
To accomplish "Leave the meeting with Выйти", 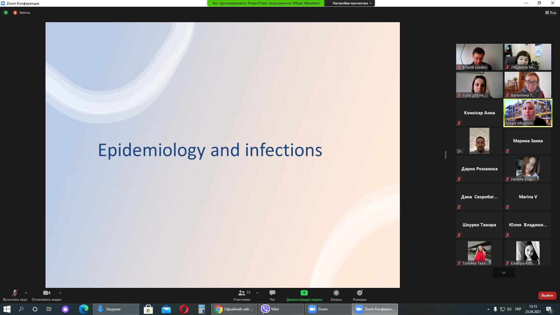I will click(x=547, y=295).
